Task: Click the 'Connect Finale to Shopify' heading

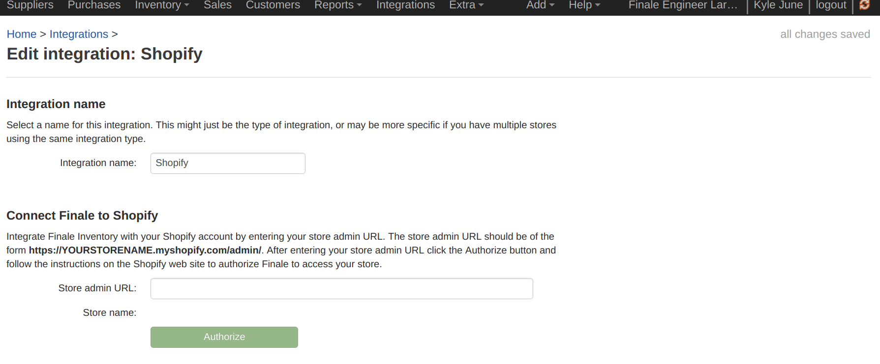Action: 82,216
